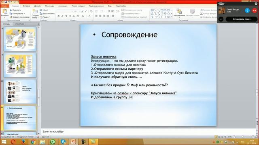Clear text formatting with eraser icon
This screenshot has width=259, height=145.
91,11
